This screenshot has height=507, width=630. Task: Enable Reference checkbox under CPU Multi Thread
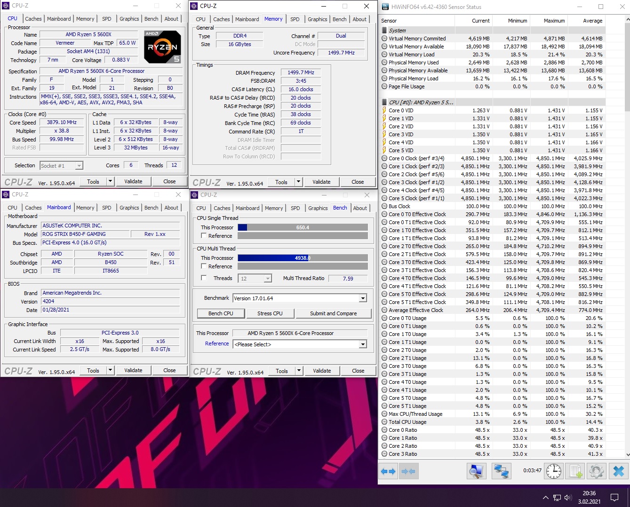tap(204, 266)
